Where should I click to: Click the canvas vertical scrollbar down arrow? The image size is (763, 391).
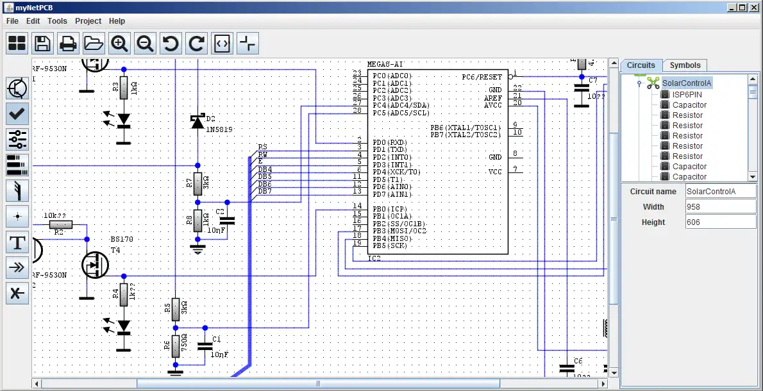(614, 373)
